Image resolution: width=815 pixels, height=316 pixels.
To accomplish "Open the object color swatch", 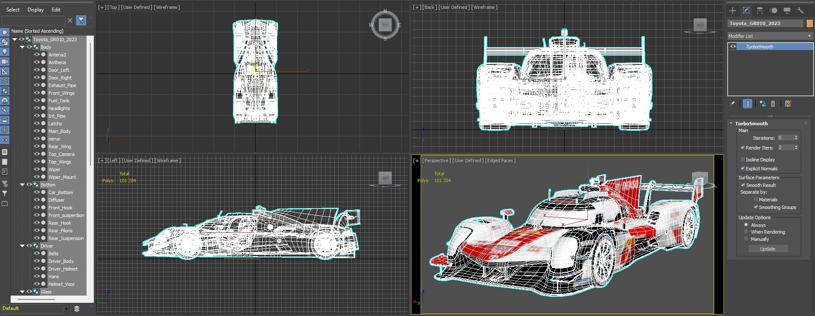I will pyautogui.click(x=809, y=23).
